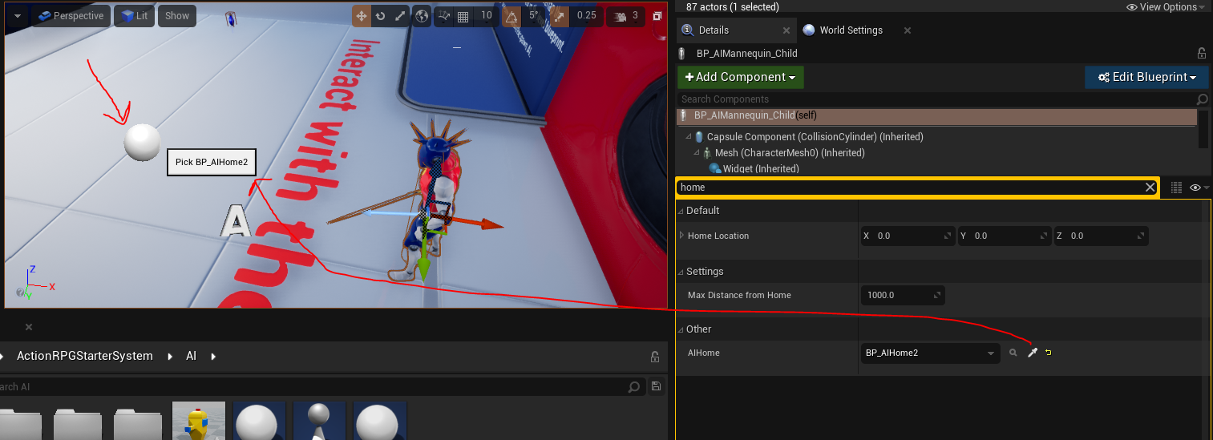Open camera speed setting 3
Screen dimensions: 1213x440
tap(627, 15)
